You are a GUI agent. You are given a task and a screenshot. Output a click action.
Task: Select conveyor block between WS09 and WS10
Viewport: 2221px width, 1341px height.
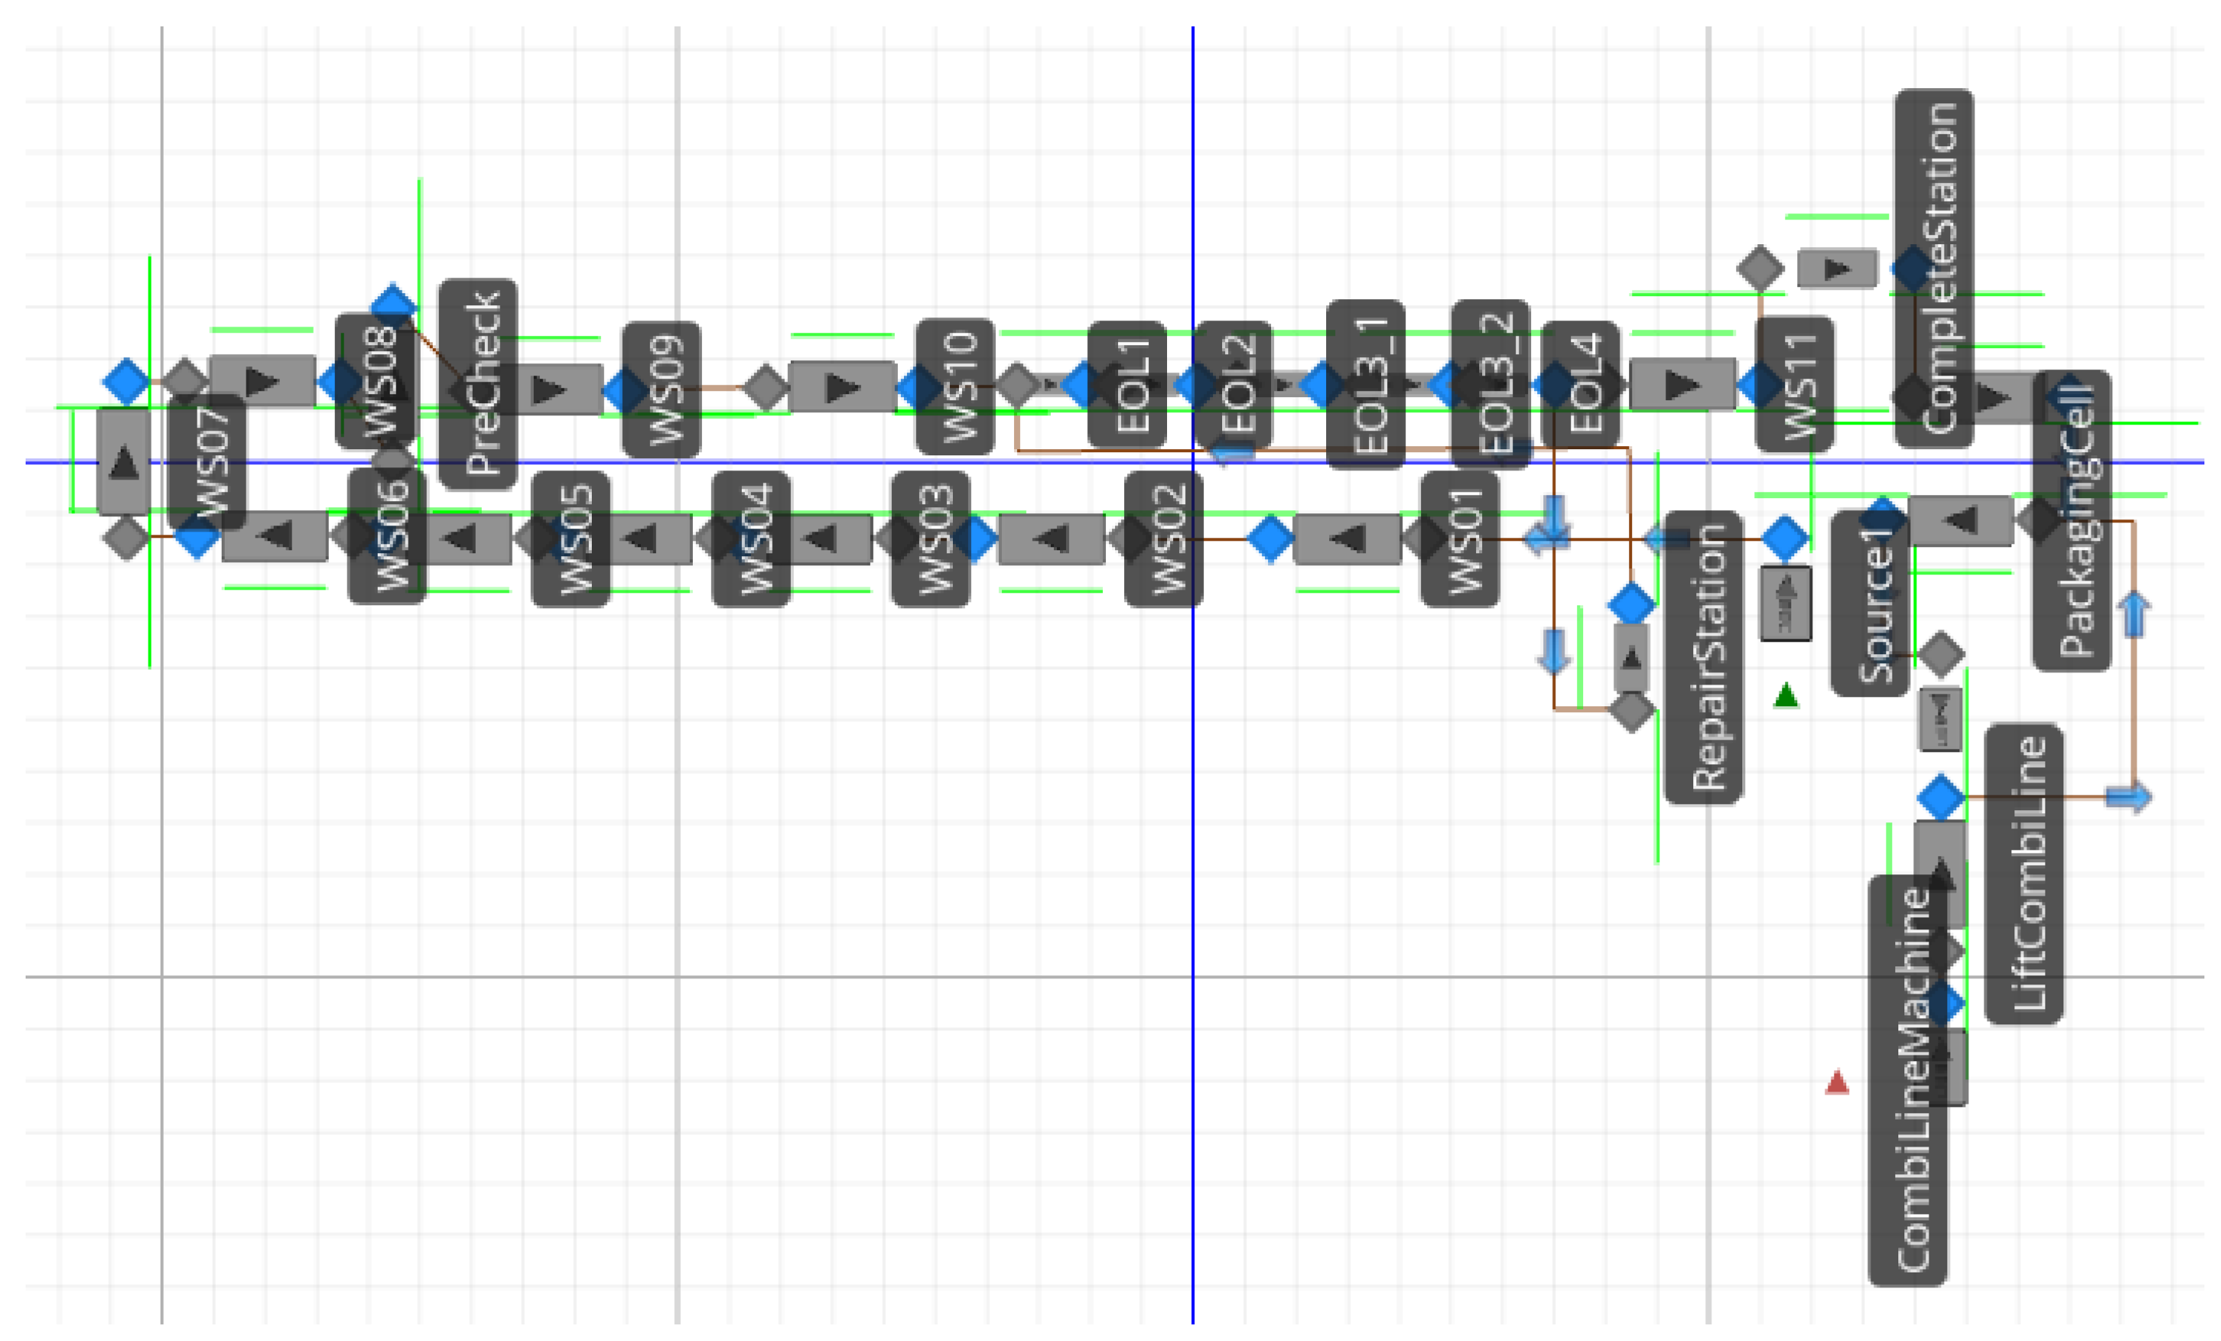[x=842, y=387]
